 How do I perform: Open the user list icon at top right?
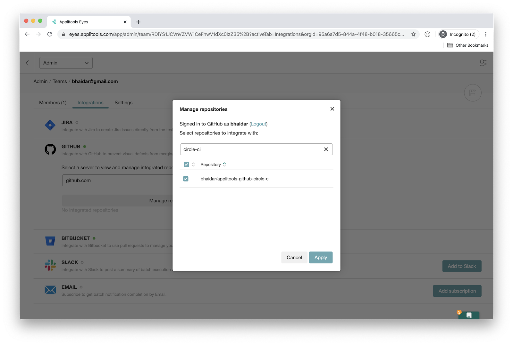(x=483, y=63)
